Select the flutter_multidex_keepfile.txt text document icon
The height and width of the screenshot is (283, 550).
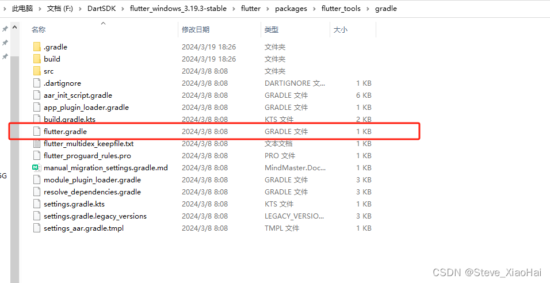(x=37, y=143)
